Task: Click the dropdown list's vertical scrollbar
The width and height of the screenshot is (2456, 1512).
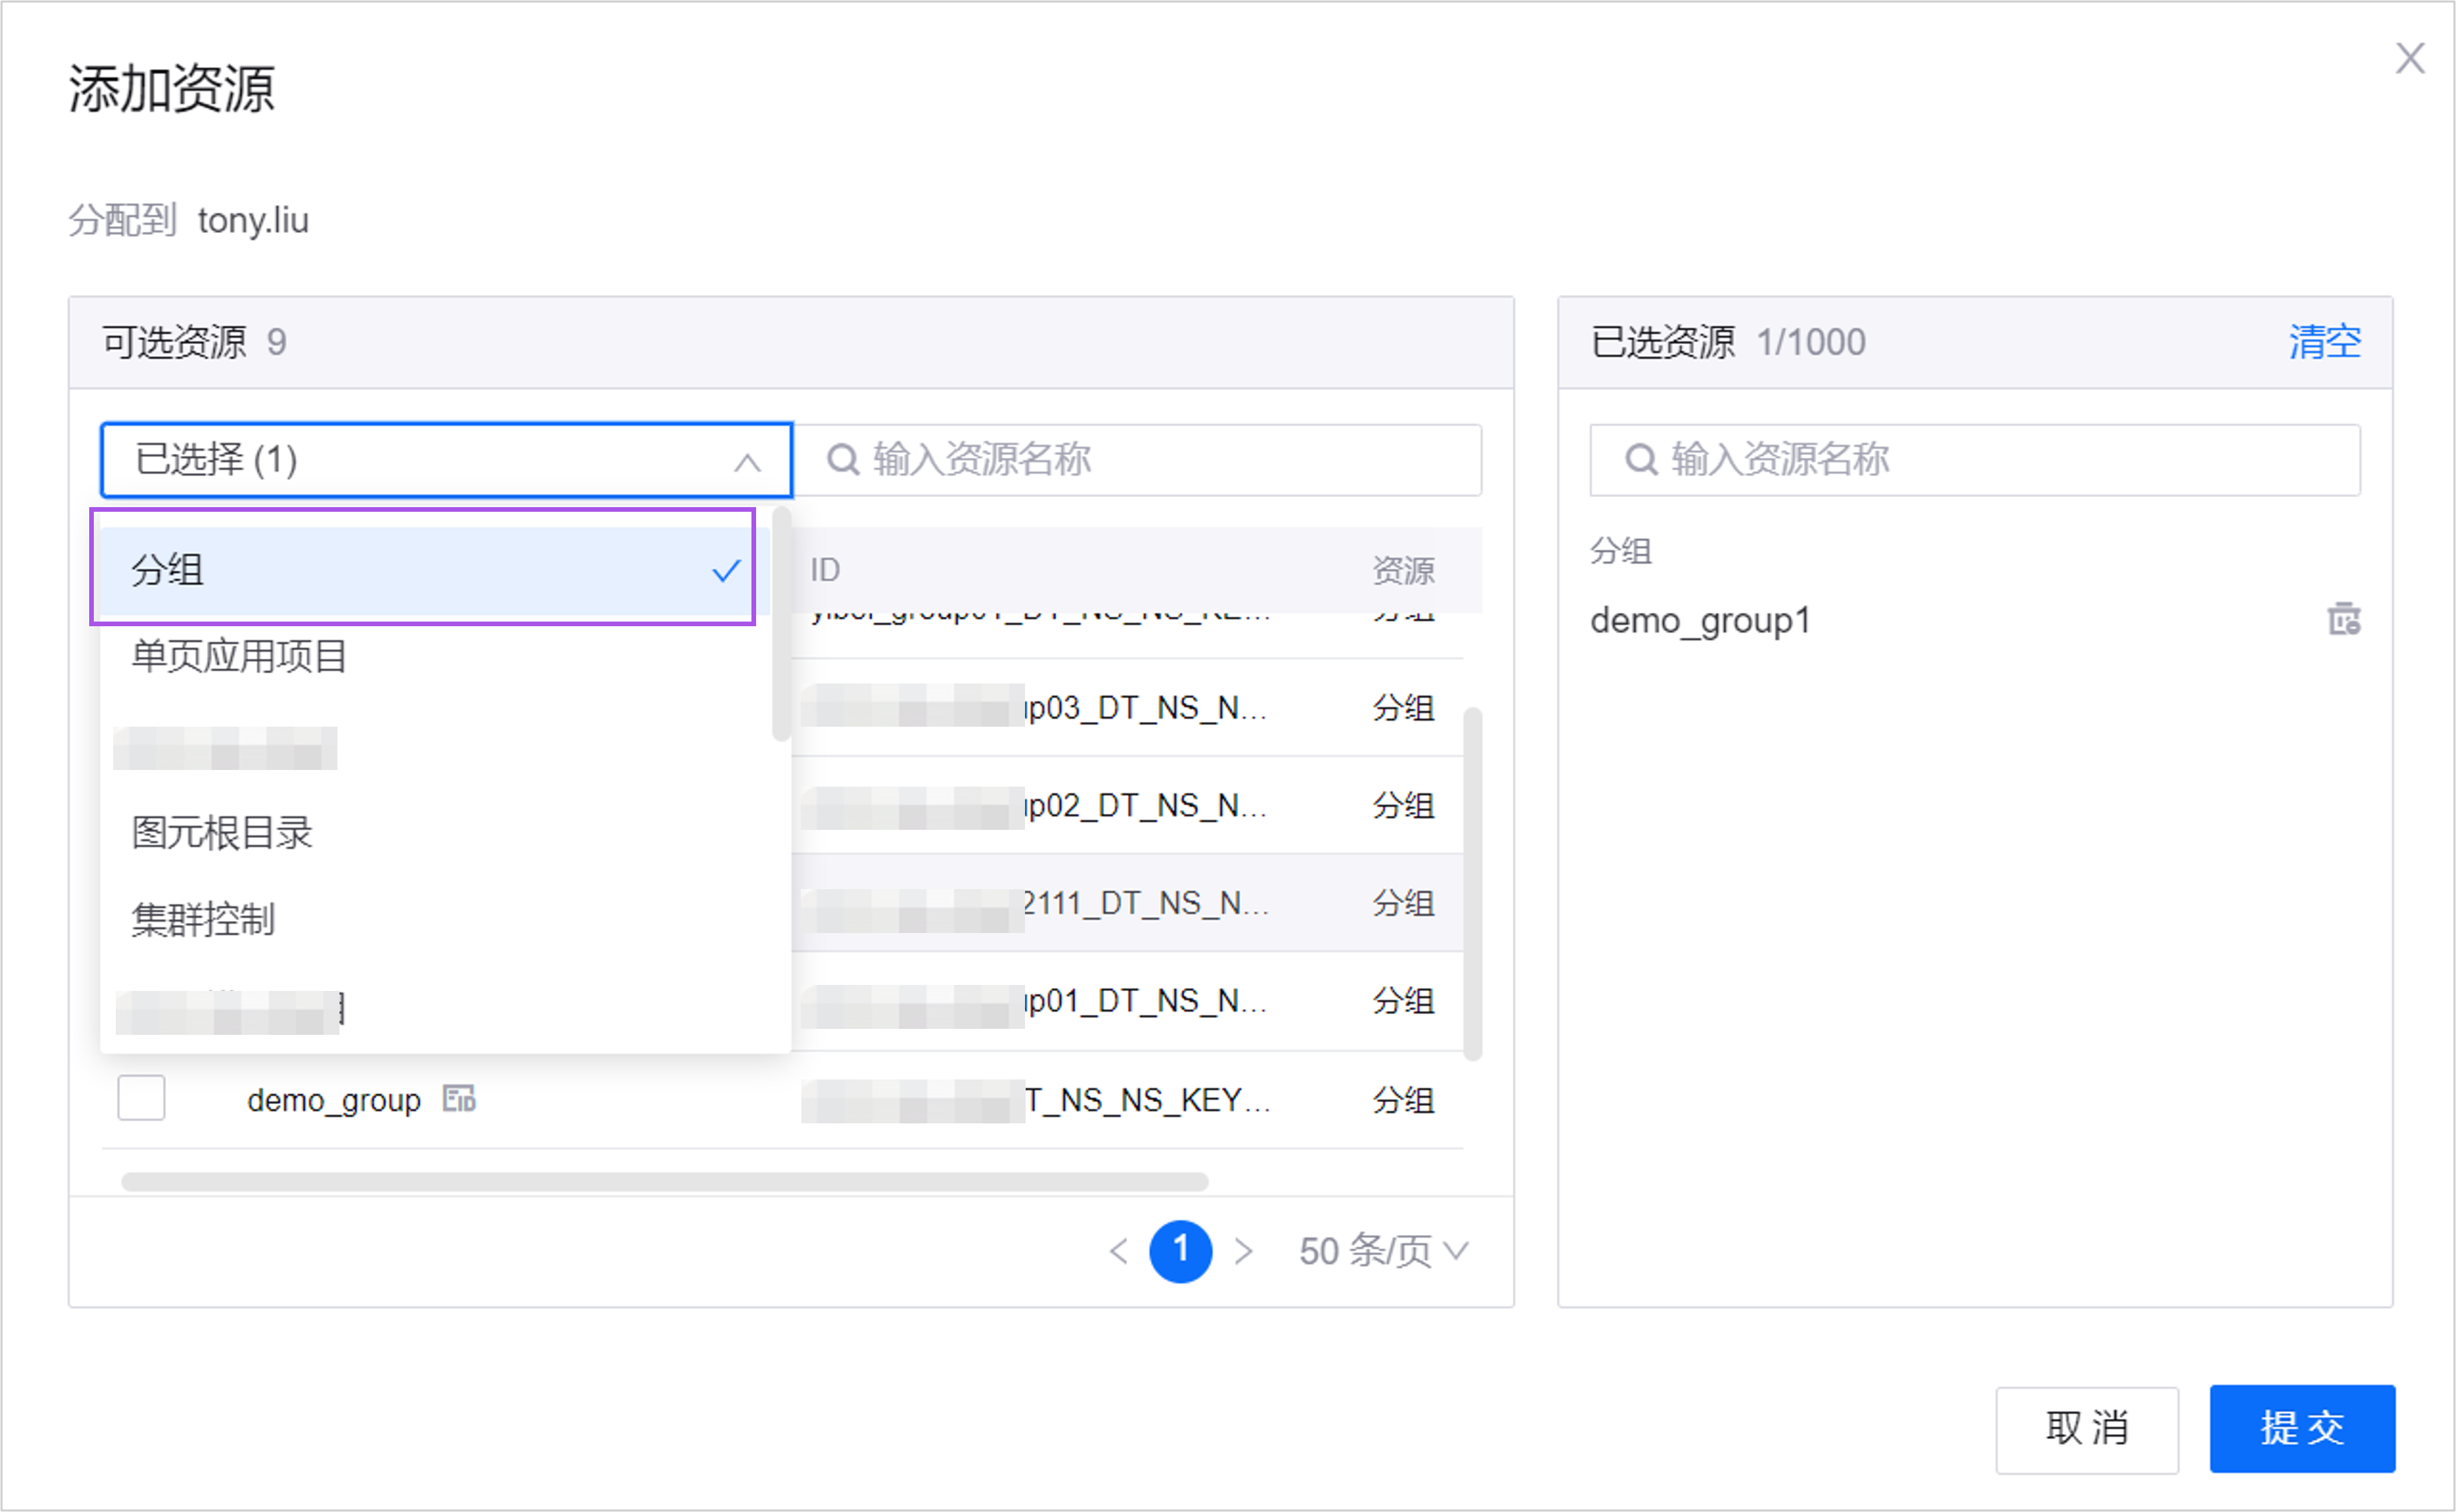Action: point(781,624)
